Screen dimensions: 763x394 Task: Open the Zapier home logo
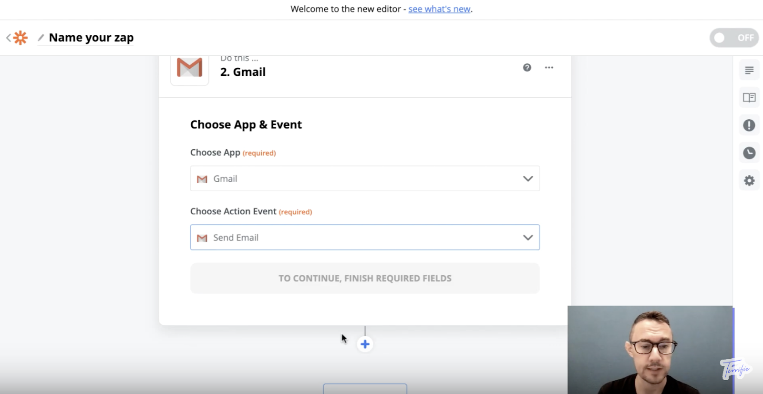21,38
